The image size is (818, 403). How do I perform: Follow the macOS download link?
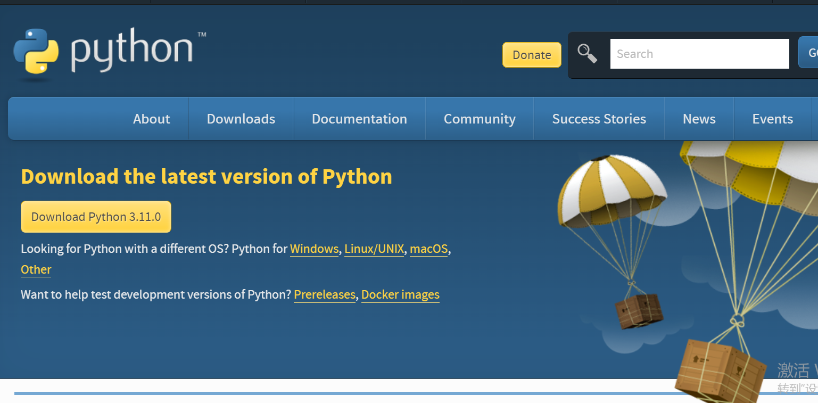click(x=428, y=249)
